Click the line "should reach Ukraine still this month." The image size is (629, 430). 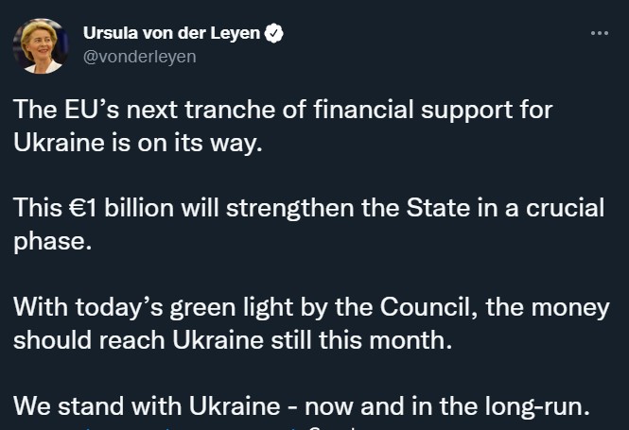coord(233,340)
